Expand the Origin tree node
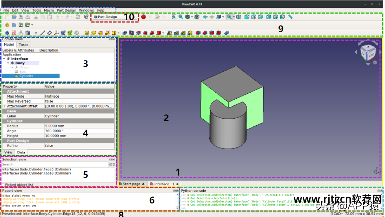The height and width of the screenshot is (217, 385). click(12, 67)
